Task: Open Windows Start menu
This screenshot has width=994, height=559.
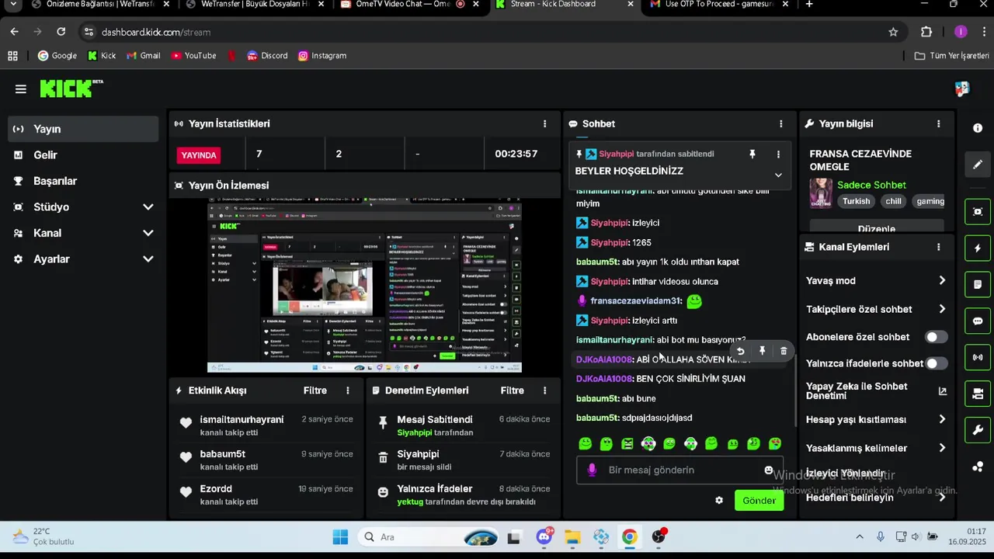Action: (340, 537)
